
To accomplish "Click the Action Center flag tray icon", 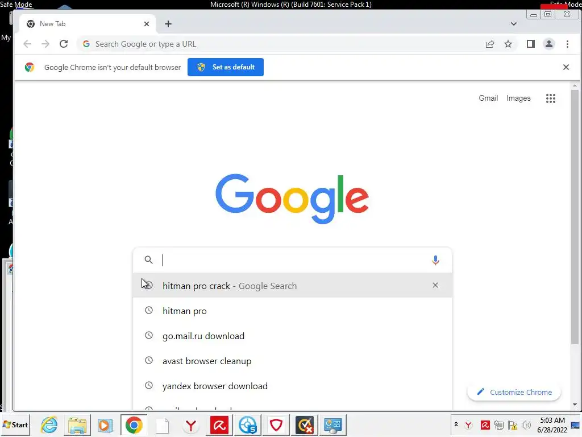I will [x=513, y=424].
